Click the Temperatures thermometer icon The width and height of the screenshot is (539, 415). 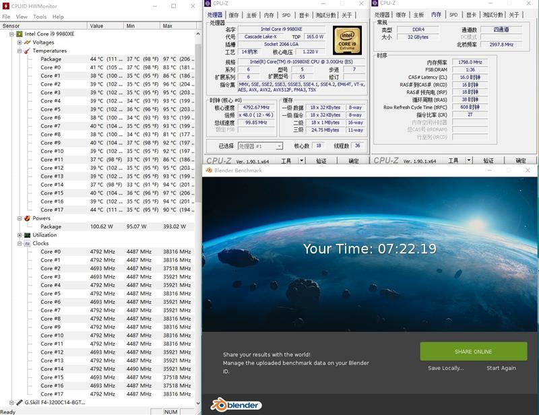[x=27, y=51]
